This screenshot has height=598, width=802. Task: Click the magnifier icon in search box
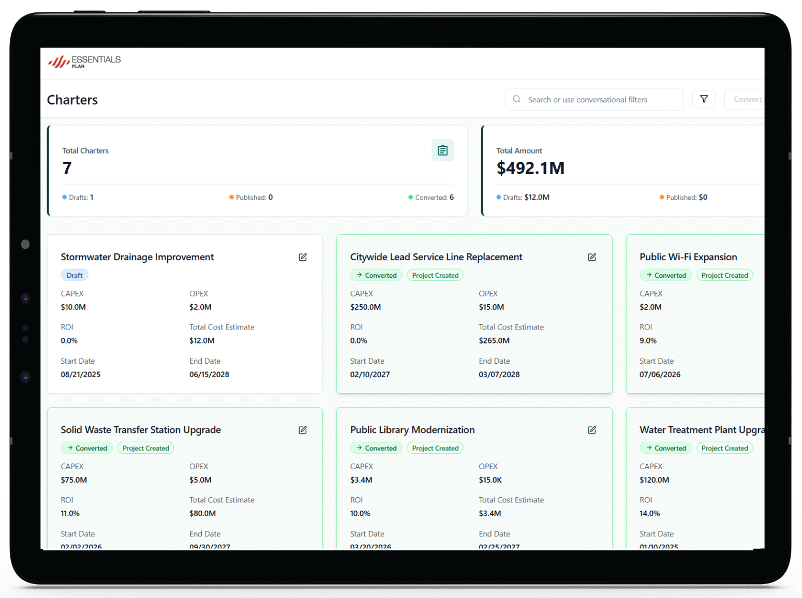click(516, 99)
